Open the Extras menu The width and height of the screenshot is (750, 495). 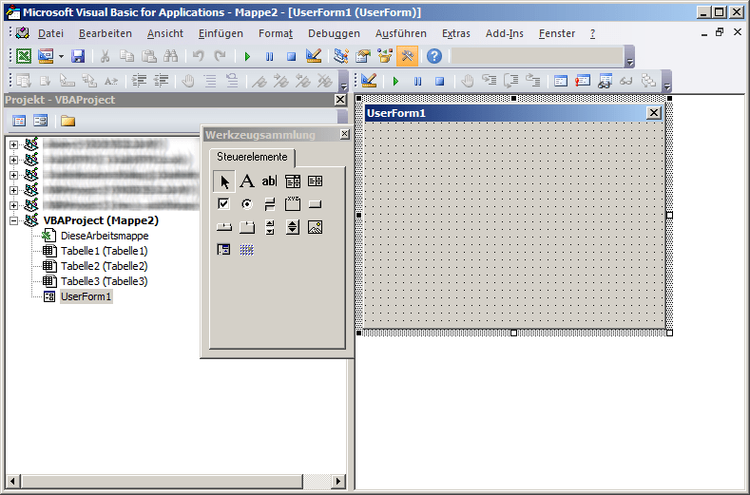pyautogui.click(x=456, y=33)
